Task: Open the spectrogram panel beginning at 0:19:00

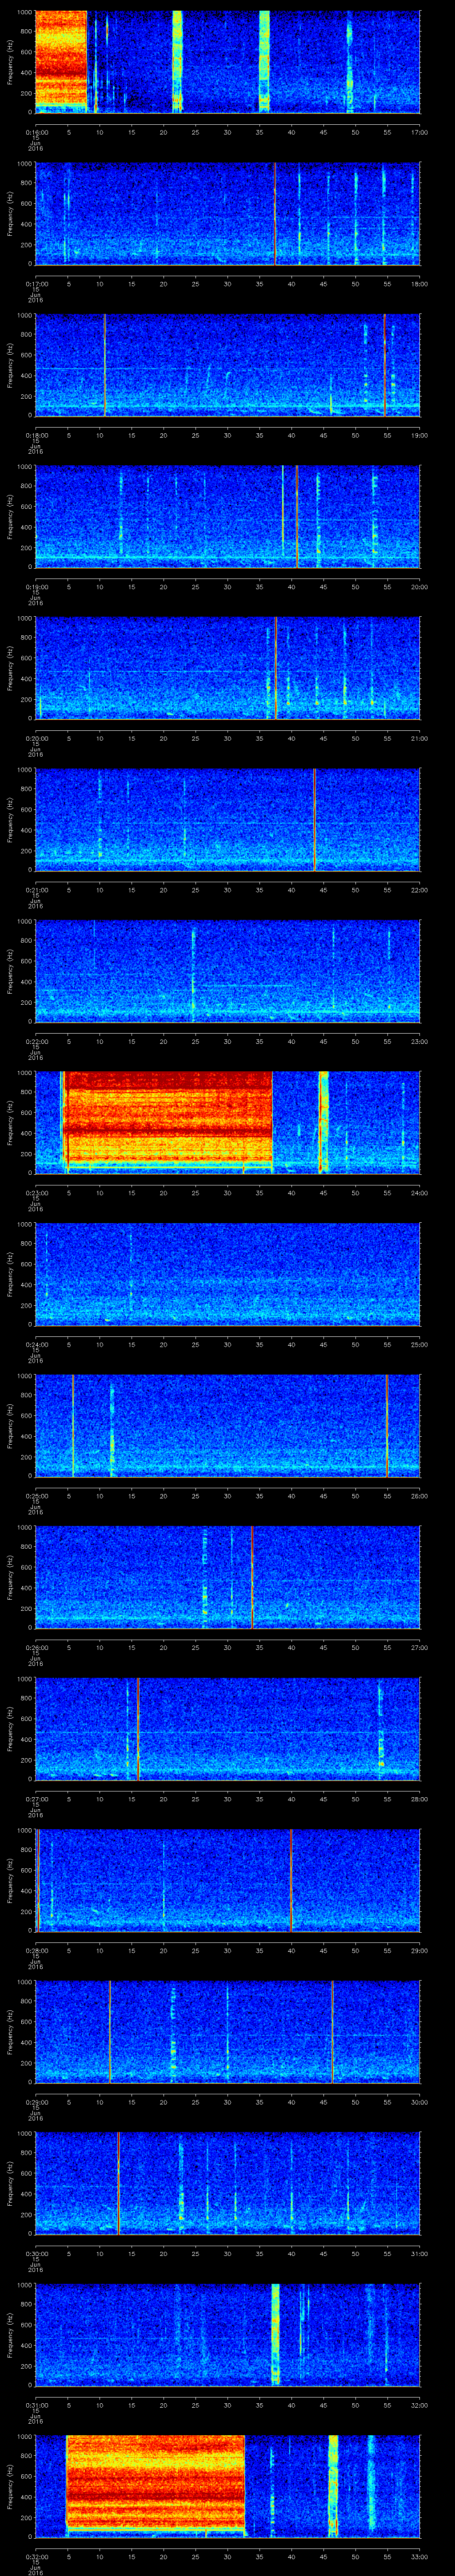Action: point(228,517)
